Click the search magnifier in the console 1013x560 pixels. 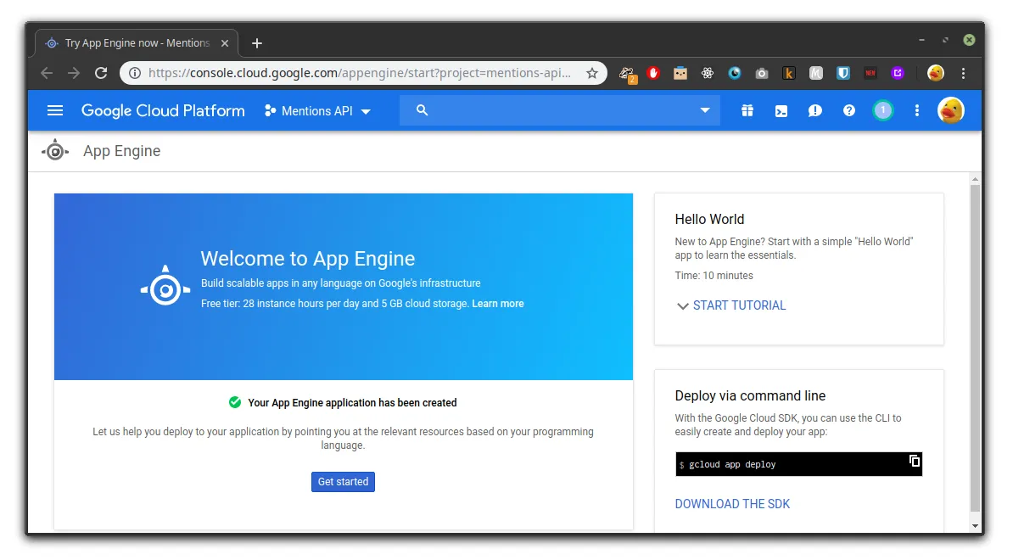422,110
